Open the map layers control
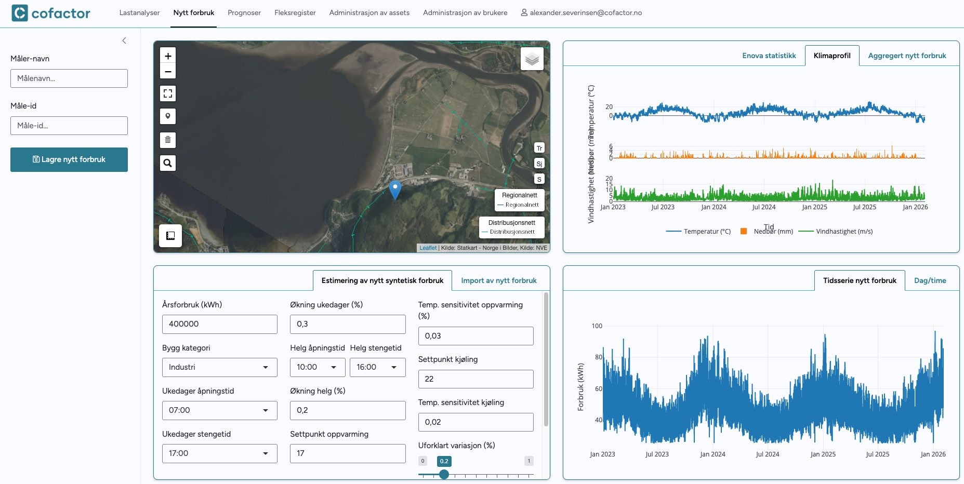 [532, 59]
